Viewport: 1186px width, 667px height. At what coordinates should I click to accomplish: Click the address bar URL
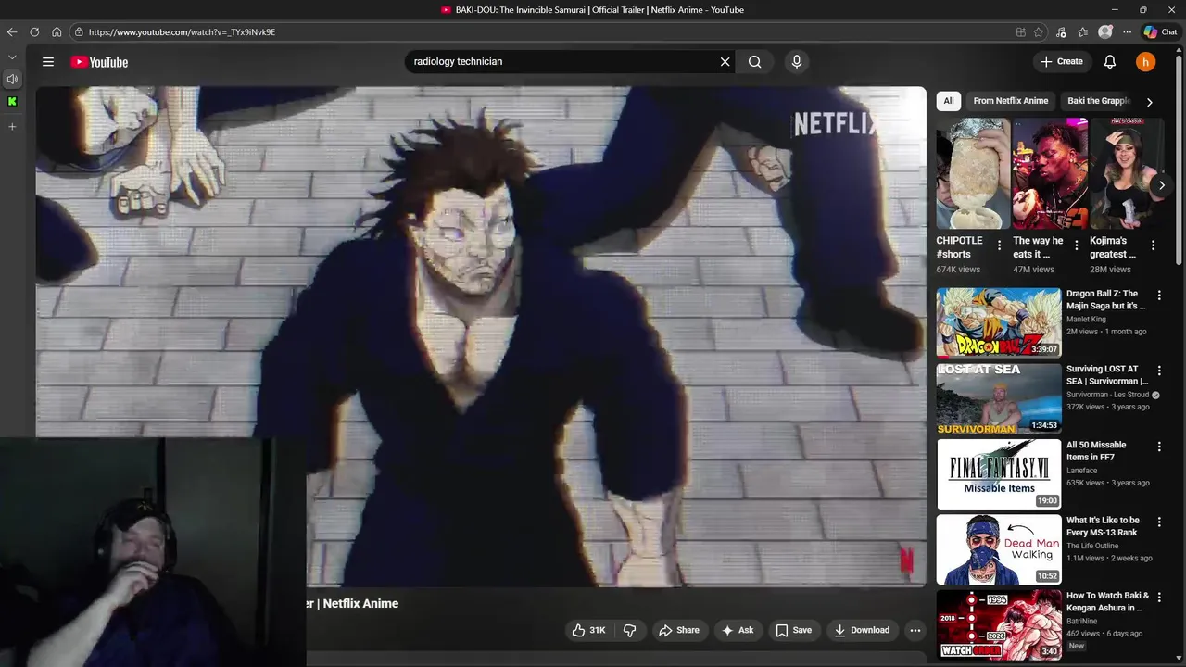(x=182, y=31)
